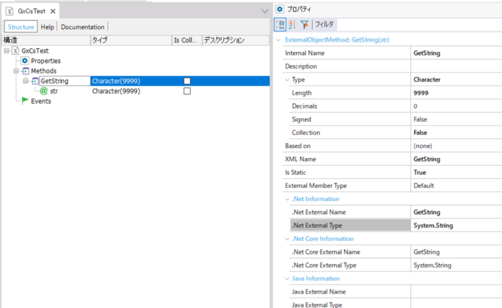Viewport: 502px width, 308px height.
Task: Toggle Is Collection checkbox for GetString
Action: coord(187,81)
